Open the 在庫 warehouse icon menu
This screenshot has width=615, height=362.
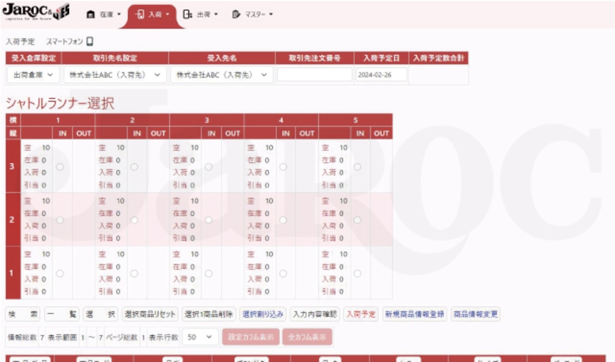click(91, 14)
